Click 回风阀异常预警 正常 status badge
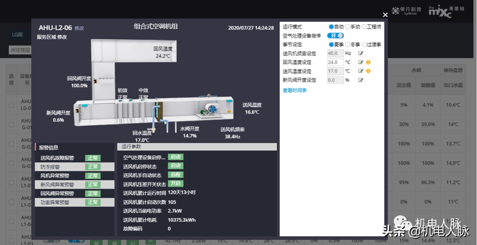This screenshot has height=245, width=477. click(93, 193)
